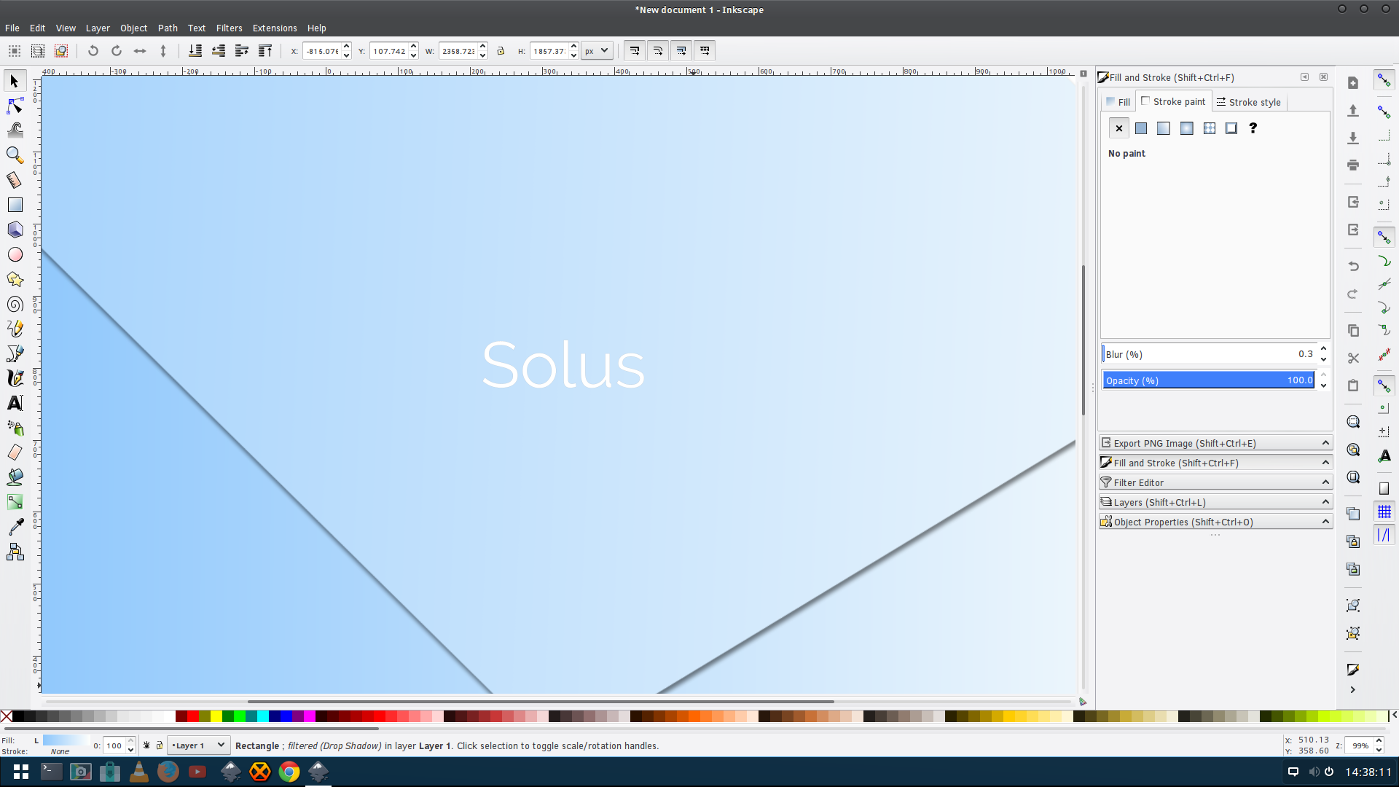Choose Pattern stroke paint
This screenshot has height=787, width=1399.
[1210, 128]
